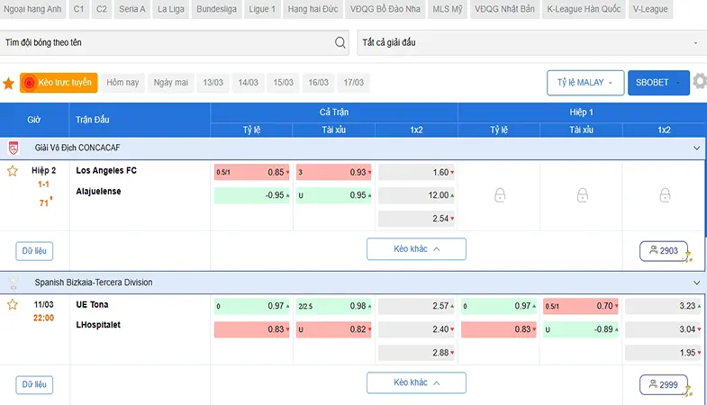Screen dimensions: 707x405
Task: Expand Kèo khác for Los Angeles FC match
Action: pyautogui.click(x=416, y=249)
